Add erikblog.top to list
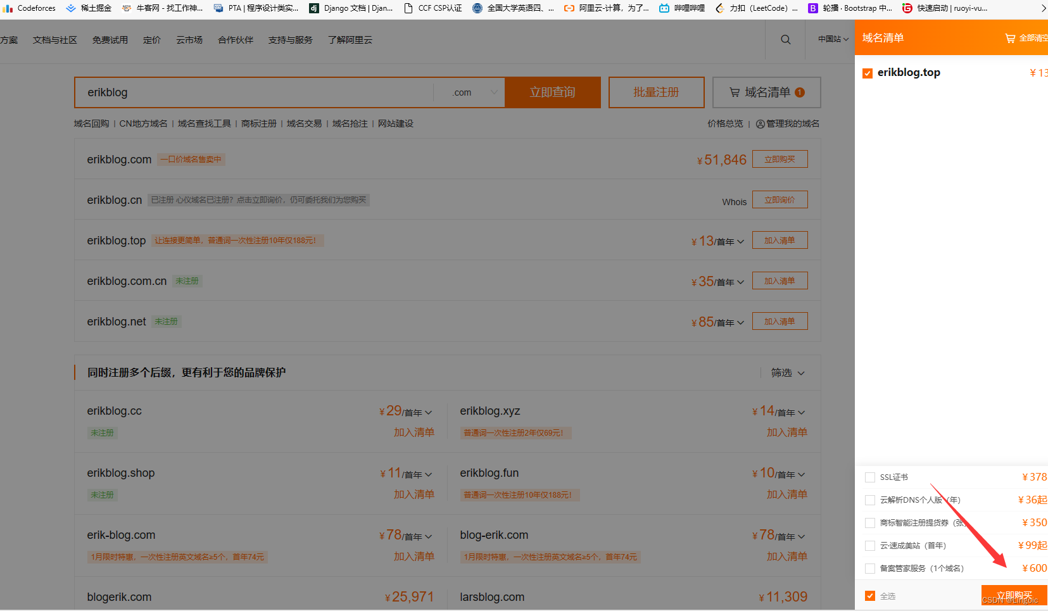The image size is (1048, 611). click(x=780, y=241)
